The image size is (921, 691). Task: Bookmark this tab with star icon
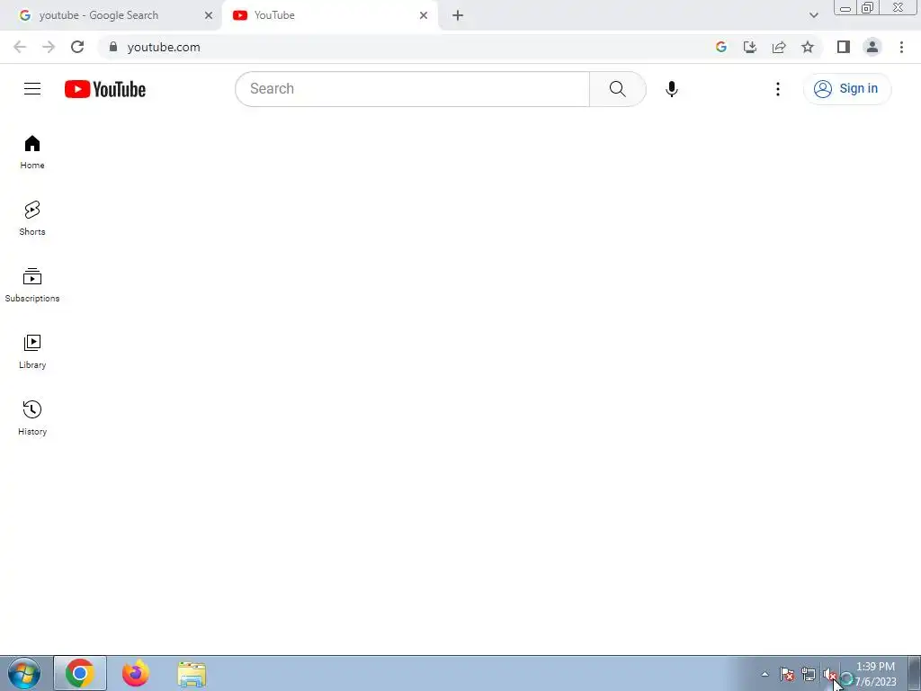pyautogui.click(x=808, y=47)
